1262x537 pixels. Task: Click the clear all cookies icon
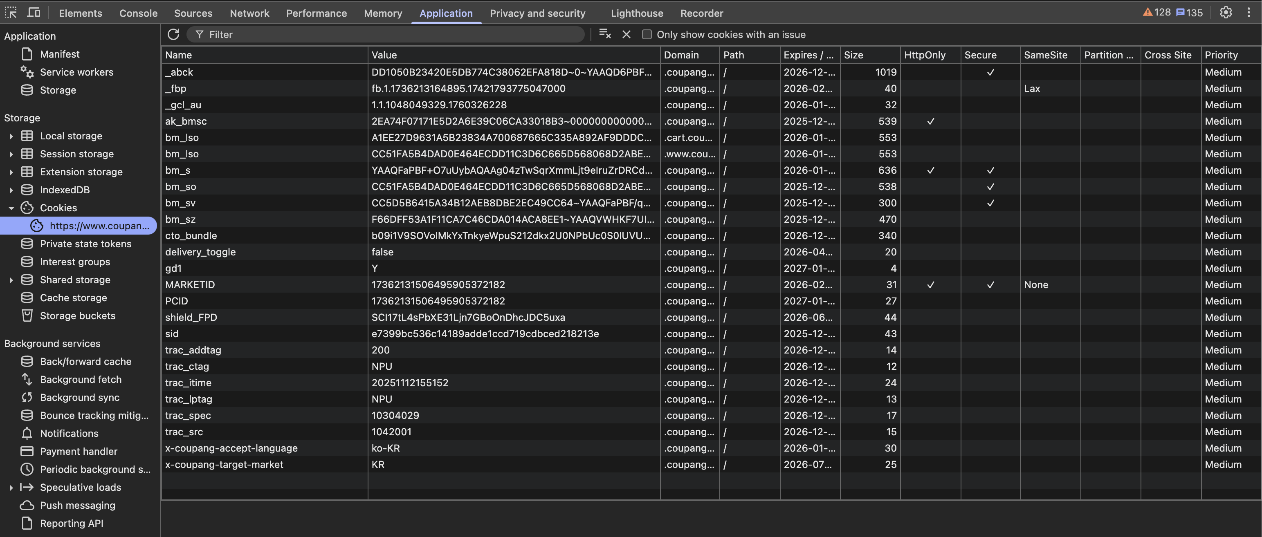click(x=604, y=34)
